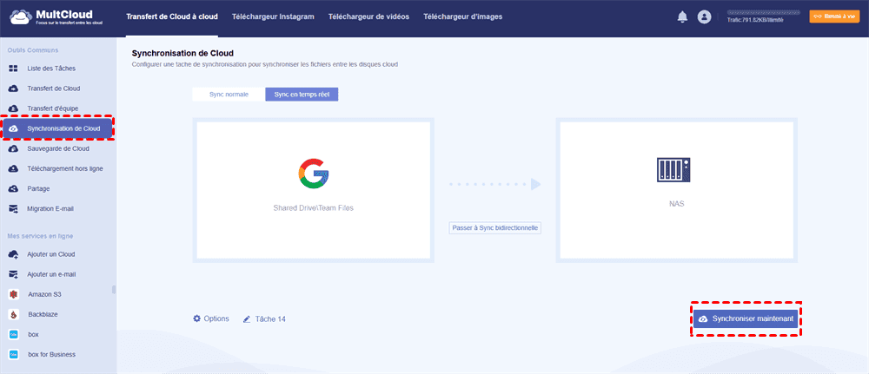Viewport: 869px width, 374px height.
Task: Click the Amazon S3 service icon
Action: (14, 294)
